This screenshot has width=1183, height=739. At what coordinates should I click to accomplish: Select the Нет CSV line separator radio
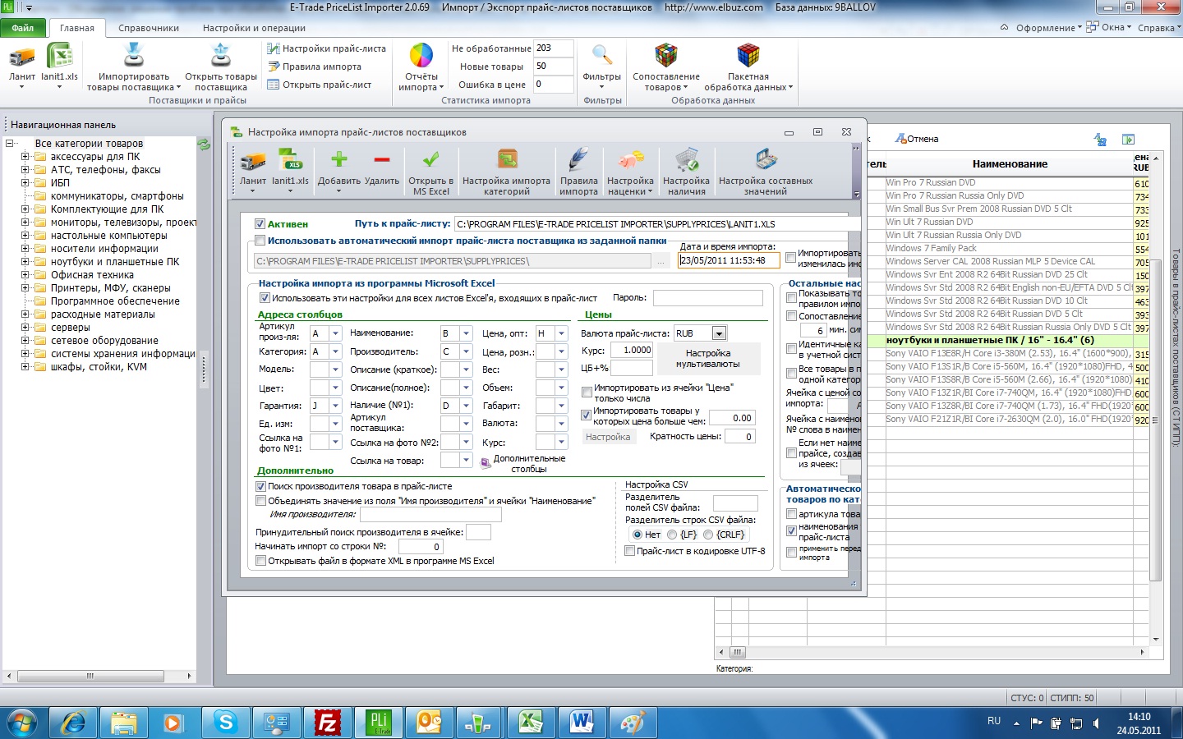pyautogui.click(x=638, y=535)
